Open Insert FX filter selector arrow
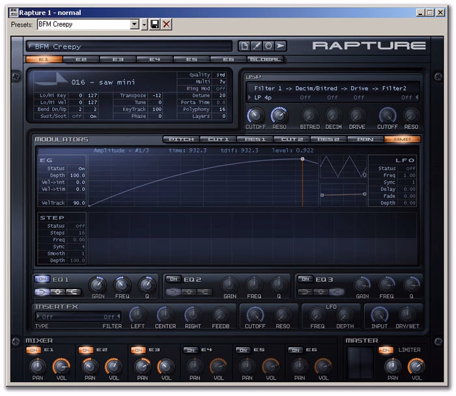 coord(112,317)
